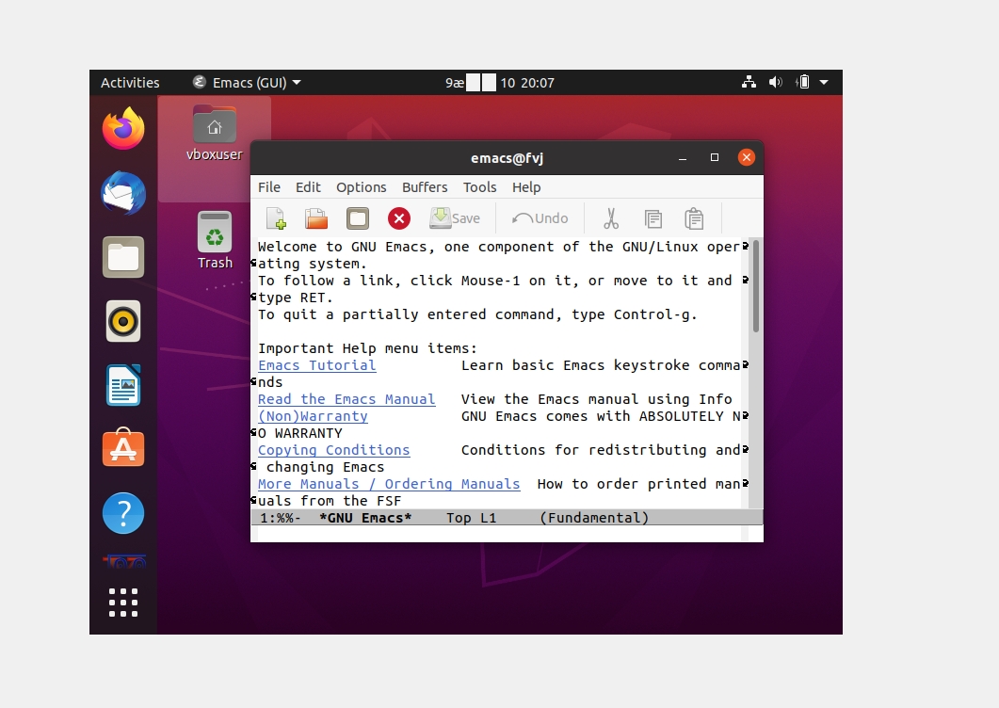Image resolution: width=999 pixels, height=708 pixels.
Task: Click the Undo toolbar button
Action: [x=540, y=218]
